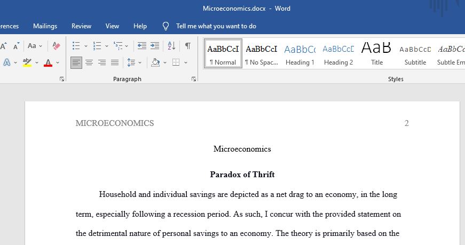
Task: Decrease font size with Shrink Font icon
Action: 17,46
